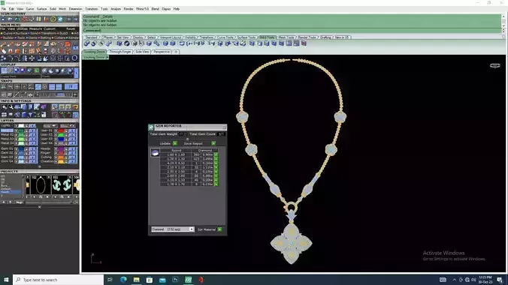Click the orange tool icon at end of first tools row
The width and height of the screenshot is (508, 285).
click(x=68, y=44)
